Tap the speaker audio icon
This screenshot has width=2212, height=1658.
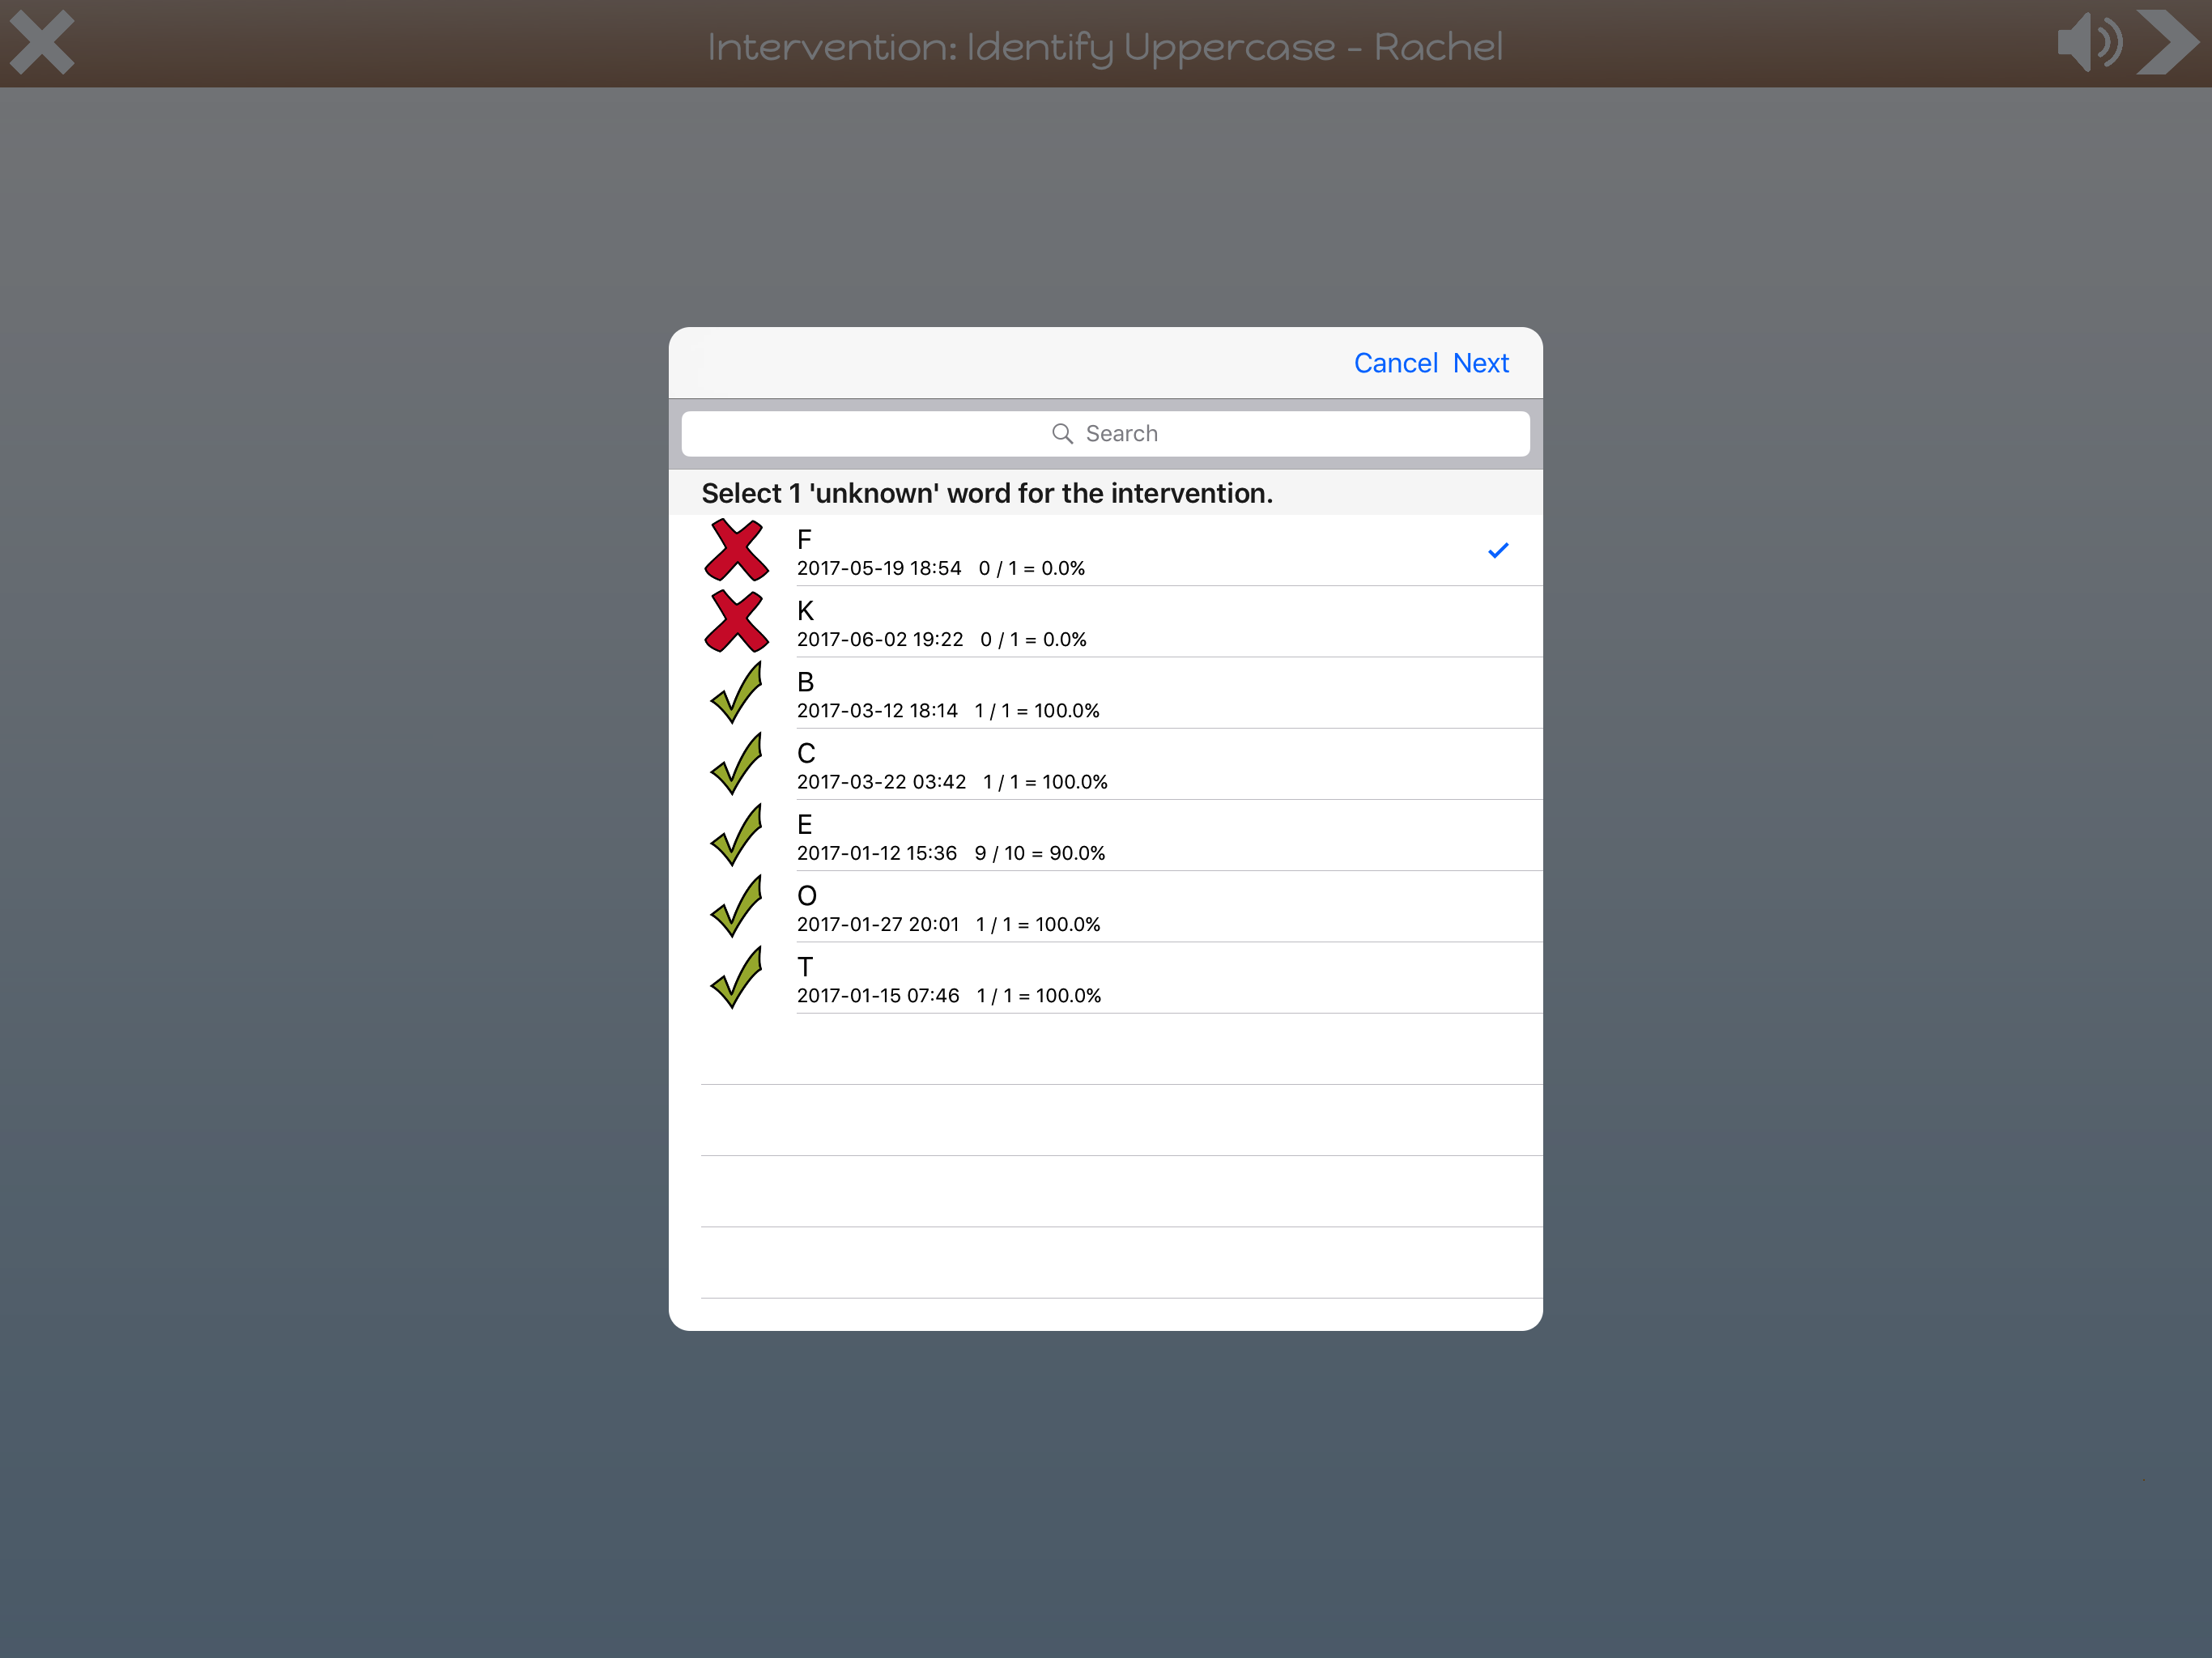[x=2089, y=43]
